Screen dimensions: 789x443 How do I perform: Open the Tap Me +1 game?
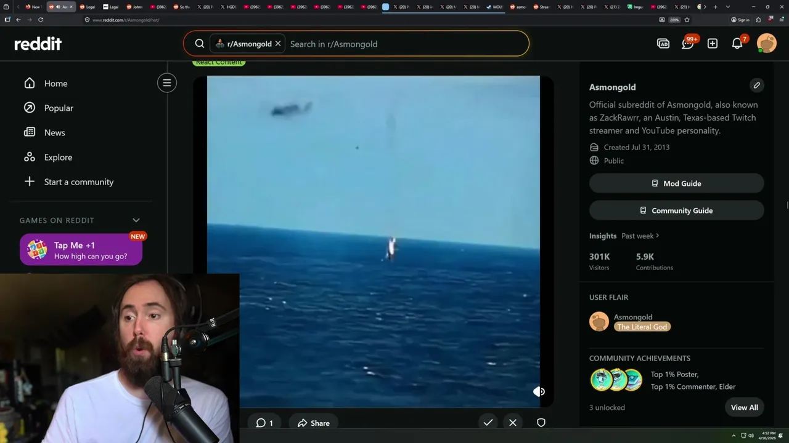(81, 250)
